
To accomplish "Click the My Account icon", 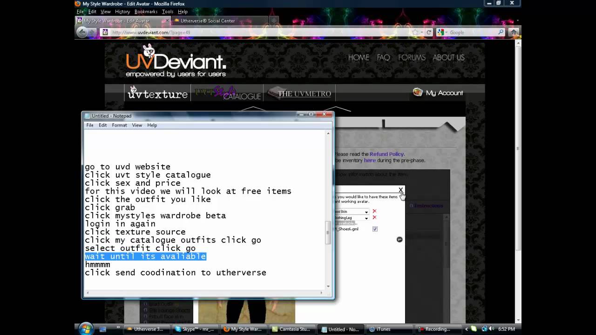I will point(418,93).
